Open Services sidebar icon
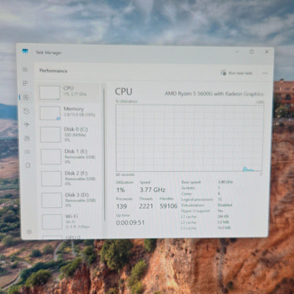The width and height of the screenshot is (294, 294). pos(28,165)
